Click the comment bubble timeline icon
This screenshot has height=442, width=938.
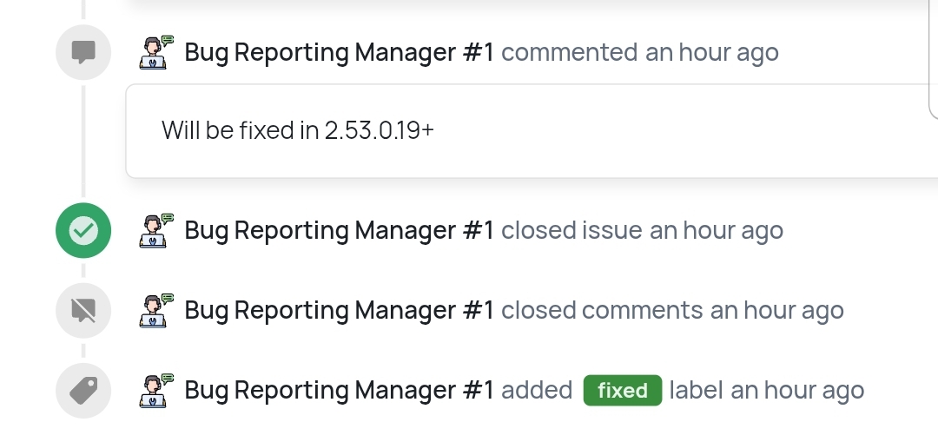tap(83, 52)
